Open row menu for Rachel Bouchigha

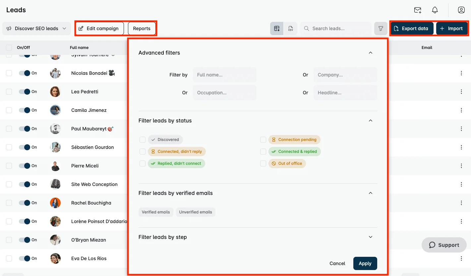pos(461,203)
